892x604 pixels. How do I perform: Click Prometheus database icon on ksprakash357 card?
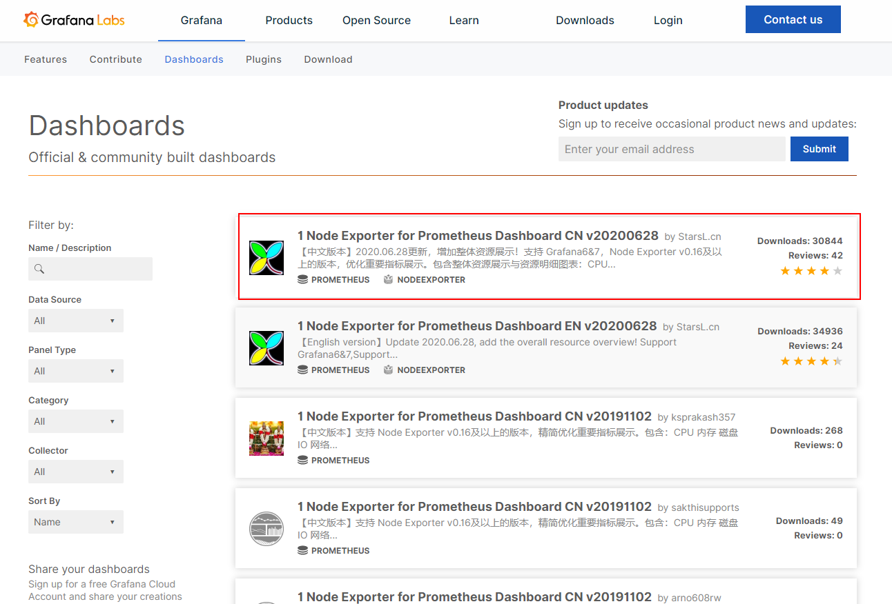[x=302, y=461]
